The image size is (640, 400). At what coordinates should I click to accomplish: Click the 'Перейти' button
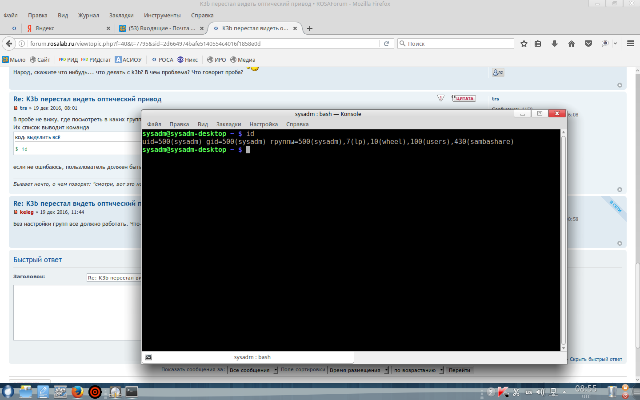click(459, 370)
